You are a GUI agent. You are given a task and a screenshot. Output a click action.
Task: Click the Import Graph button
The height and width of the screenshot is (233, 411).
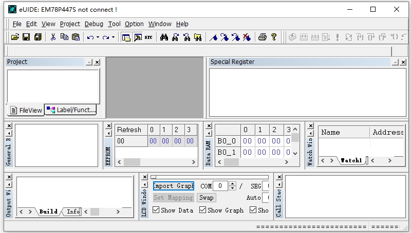174,186
